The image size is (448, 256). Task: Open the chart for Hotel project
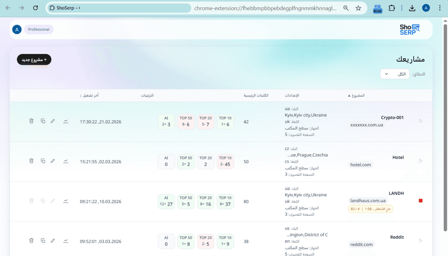coord(66,161)
